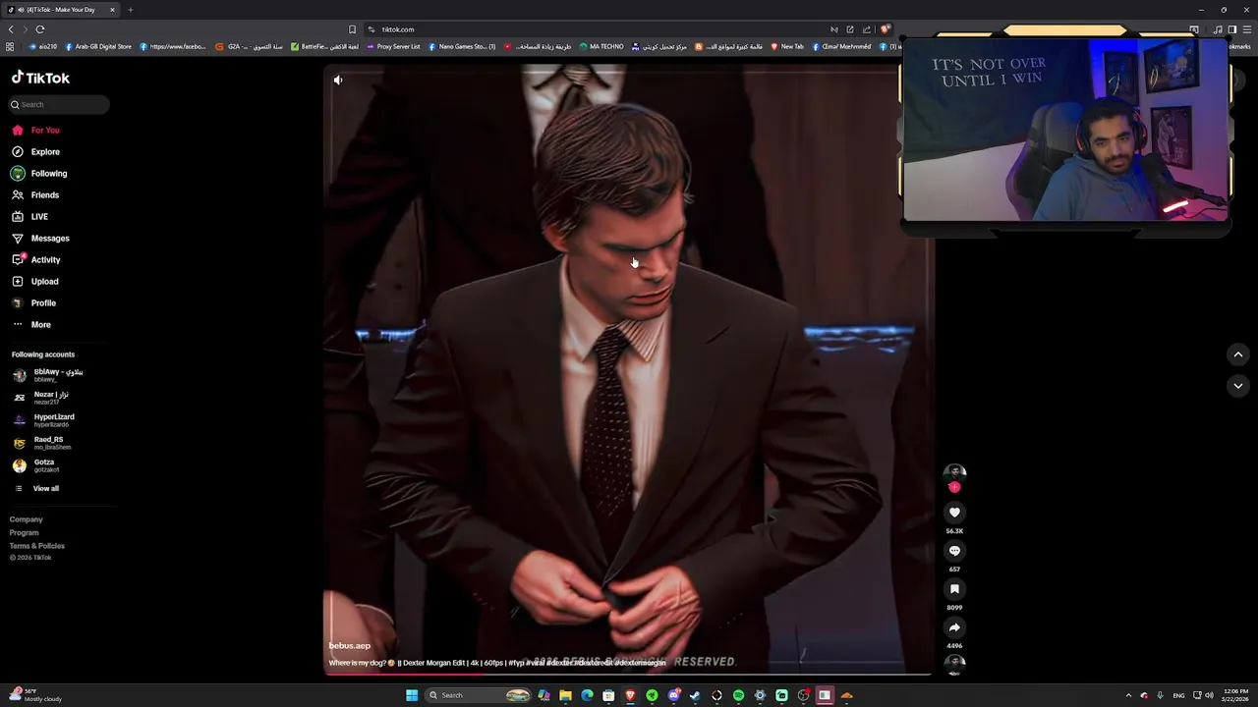Go to Profile in the sidebar

click(34, 302)
